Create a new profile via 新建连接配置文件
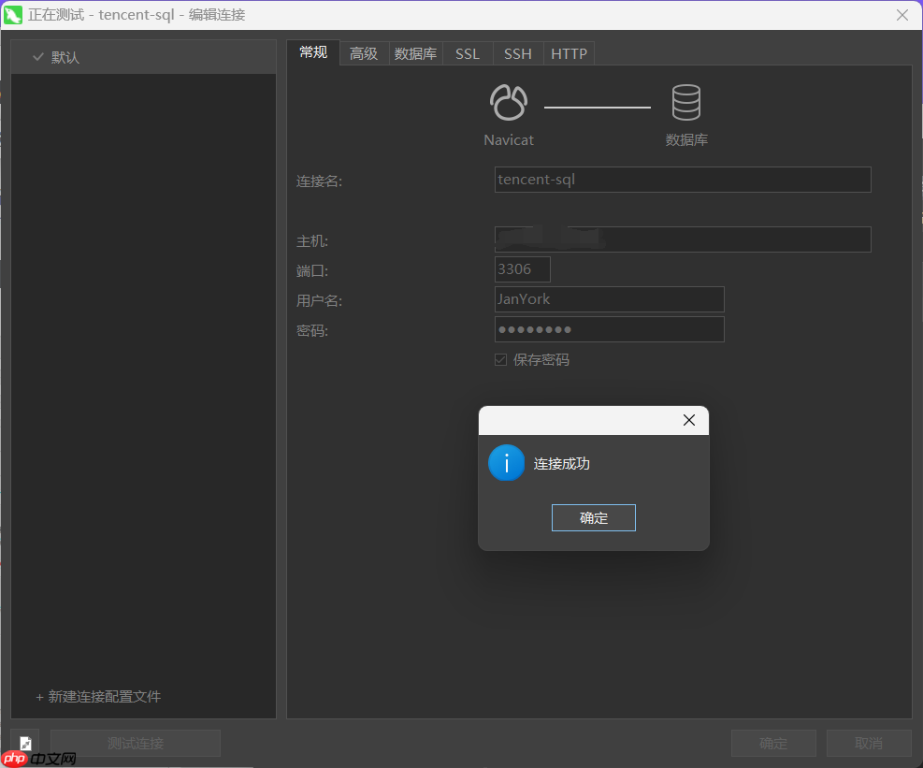This screenshot has width=923, height=768. click(x=97, y=696)
